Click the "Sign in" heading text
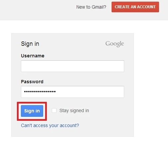This screenshot has height=141, width=168. point(30,44)
